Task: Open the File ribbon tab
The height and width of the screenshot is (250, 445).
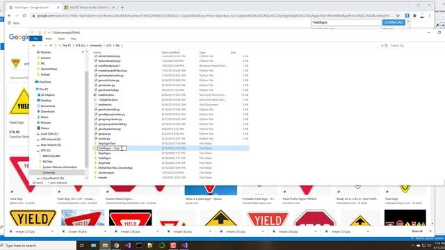Action: (35, 39)
